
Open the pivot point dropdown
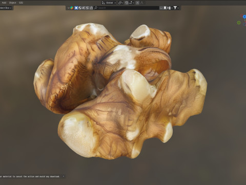pyautogui.click(x=120, y=3)
